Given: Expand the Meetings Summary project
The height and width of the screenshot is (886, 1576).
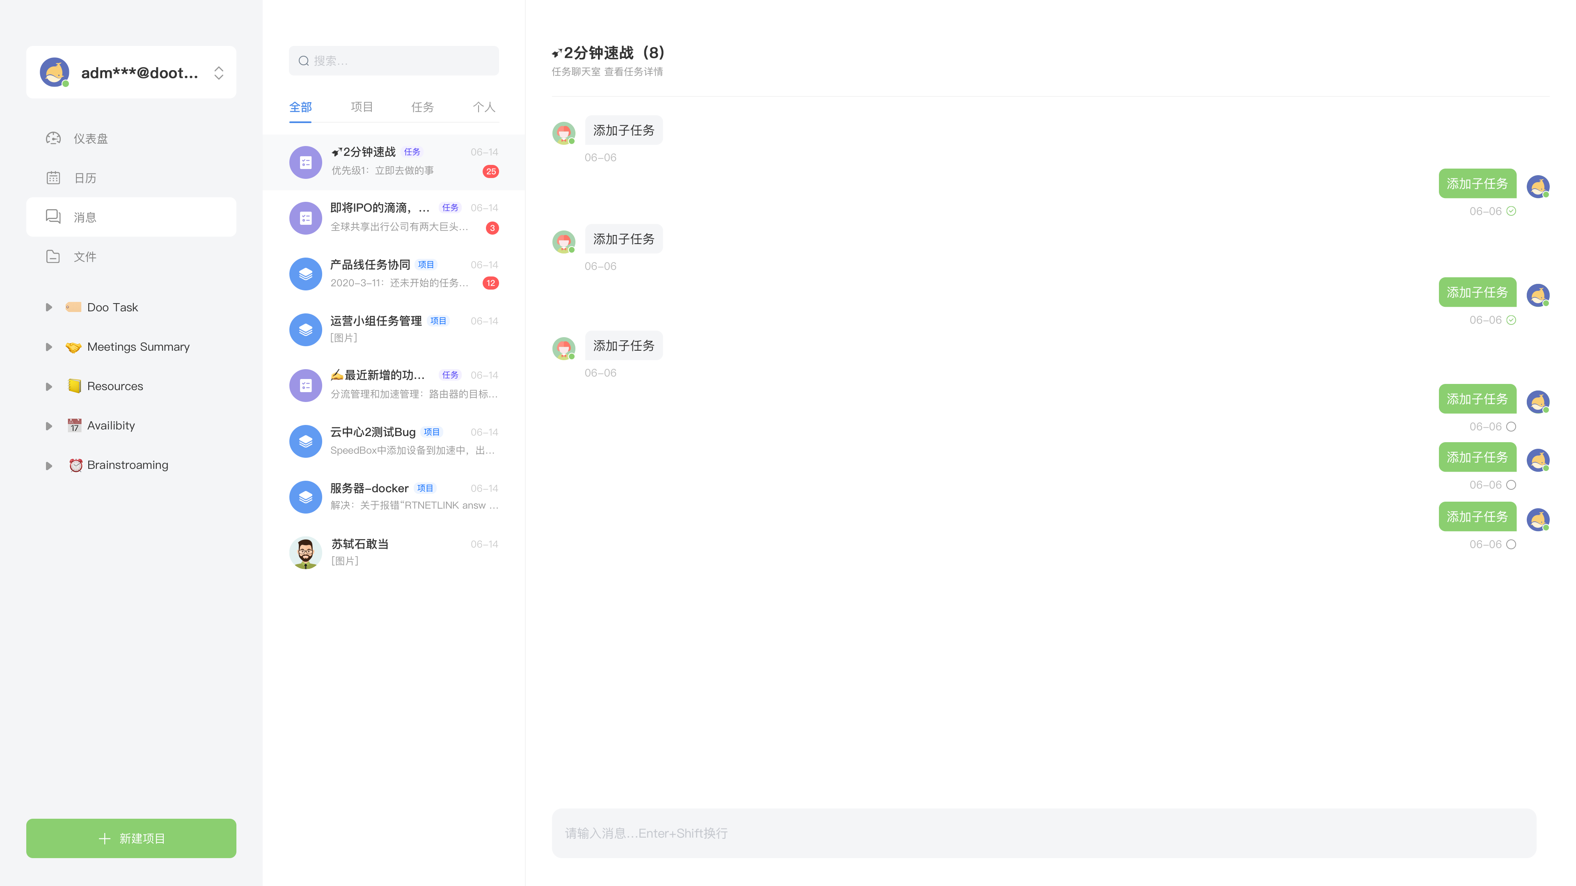Looking at the screenshot, I should (49, 347).
